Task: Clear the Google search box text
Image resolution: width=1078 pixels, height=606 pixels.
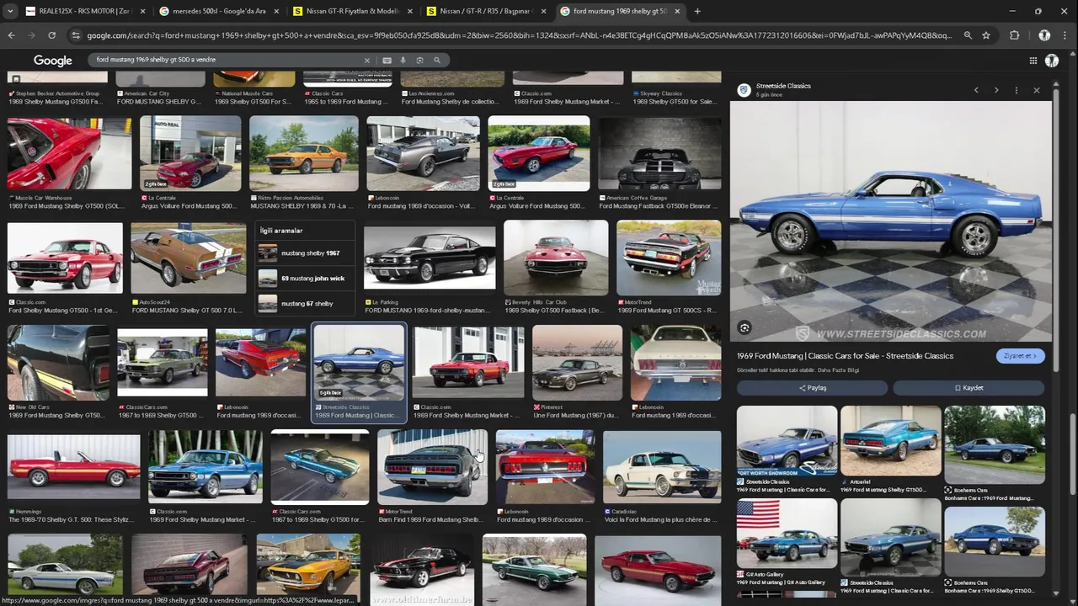Action: (x=366, y=61)
